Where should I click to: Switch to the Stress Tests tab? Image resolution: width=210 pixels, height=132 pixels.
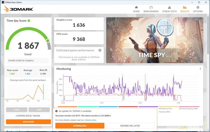click(169, 9)
